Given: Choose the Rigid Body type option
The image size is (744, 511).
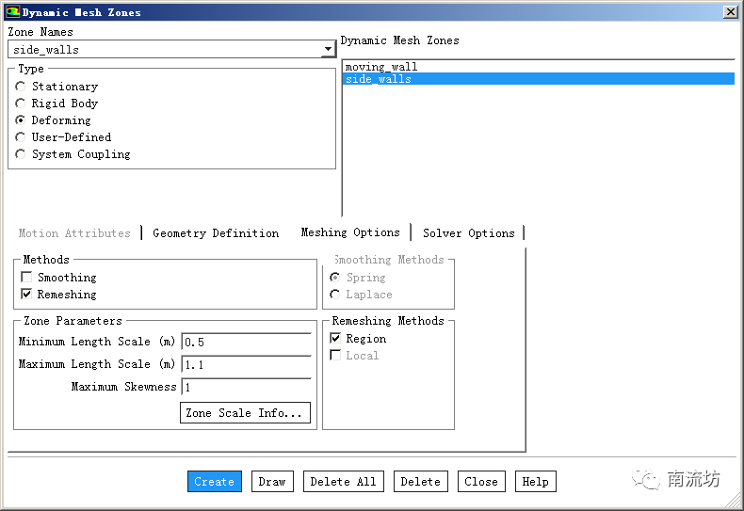Looking at the screenshot, I should [21, 104].
